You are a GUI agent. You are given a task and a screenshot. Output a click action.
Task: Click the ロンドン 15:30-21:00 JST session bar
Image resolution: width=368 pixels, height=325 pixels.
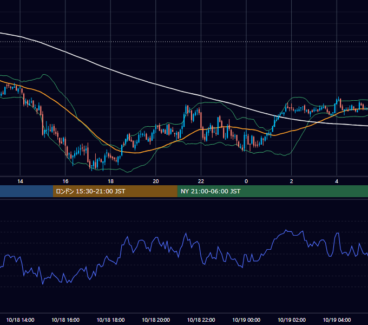pyautogui.click(x=115, y=191)
